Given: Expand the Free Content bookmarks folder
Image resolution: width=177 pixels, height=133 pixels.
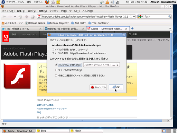Looking at the screenshot, I should tap(99, 23).
